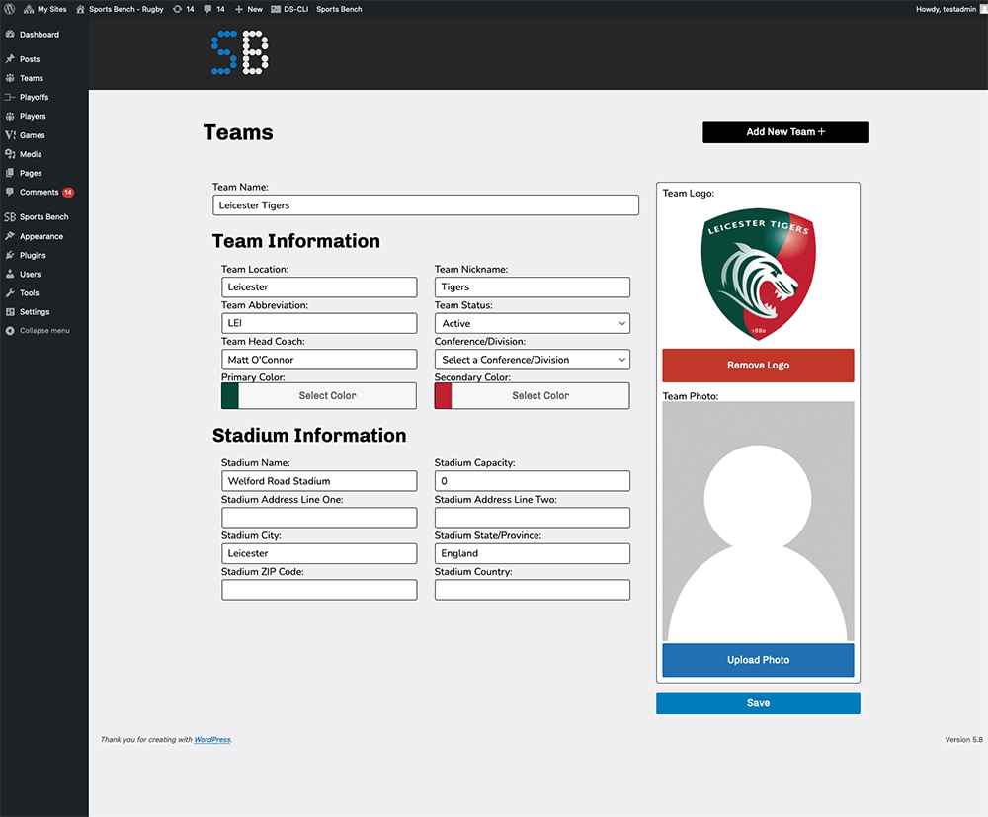Click the Remove Logo button
Image resolution: width=988 pixels, height=817 pixels.
tap(758, 366)
